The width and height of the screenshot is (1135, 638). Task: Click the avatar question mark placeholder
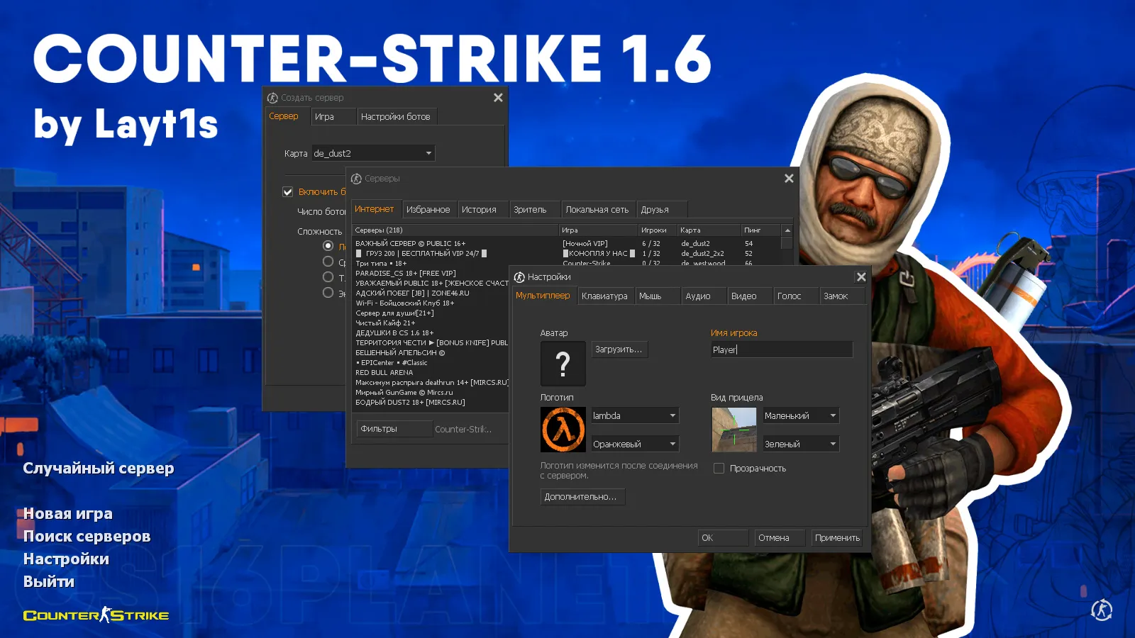click(x=563, y=364)
